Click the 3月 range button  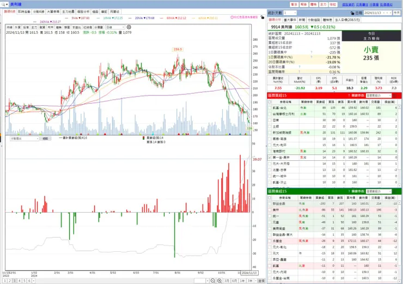tap(227, 281)
